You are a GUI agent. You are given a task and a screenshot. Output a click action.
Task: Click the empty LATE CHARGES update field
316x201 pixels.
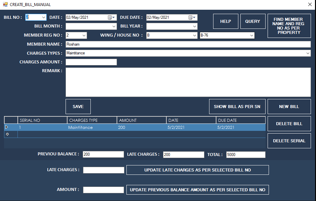[x=104, y=170]
